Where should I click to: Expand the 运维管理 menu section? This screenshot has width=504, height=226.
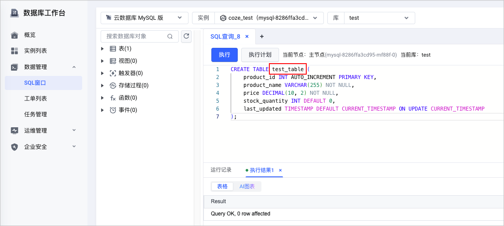[x=74, y=130]
